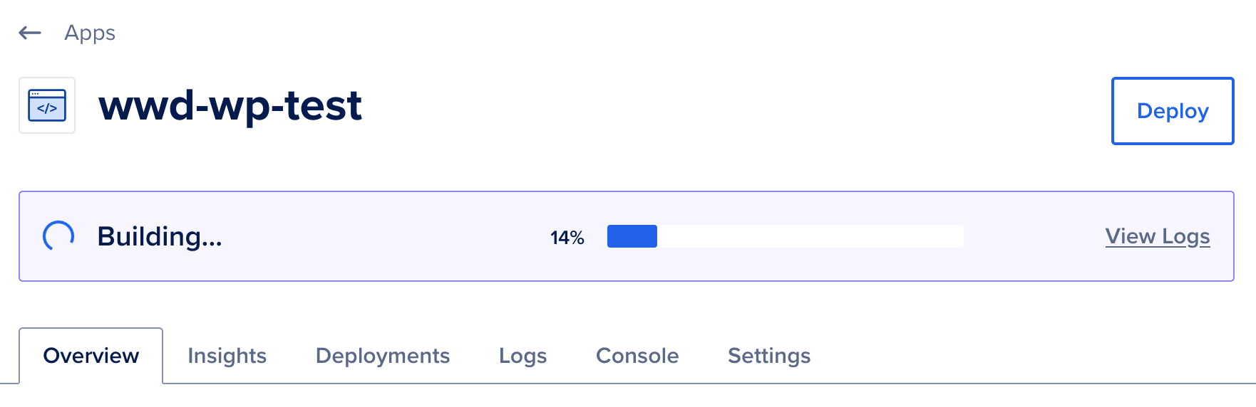Click the Building... status text
This screenshot has width=1256, height=407.
click(x=160, y=236)
